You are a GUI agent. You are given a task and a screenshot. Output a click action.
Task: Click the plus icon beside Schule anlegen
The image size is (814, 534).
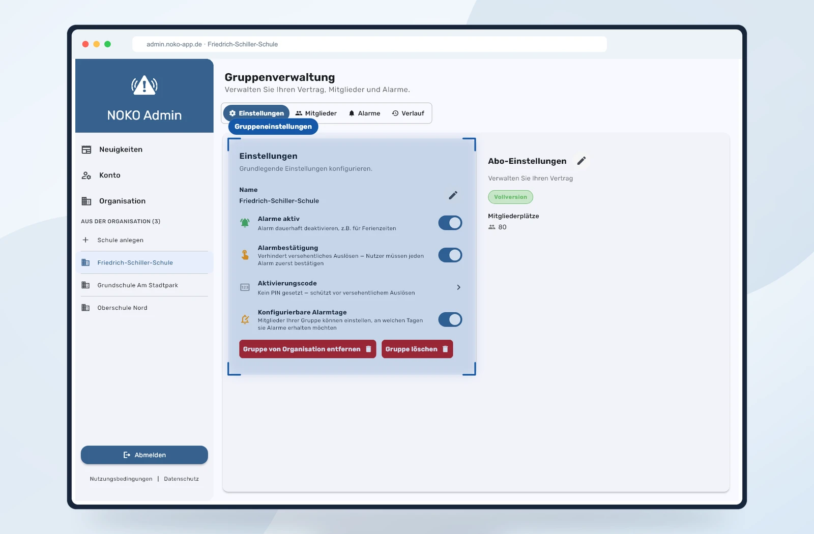(85, 240)
